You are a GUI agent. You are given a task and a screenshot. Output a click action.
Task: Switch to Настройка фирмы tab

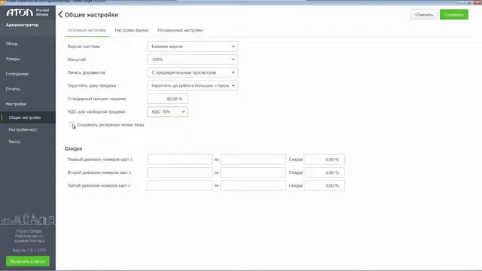tap(132, 30)
